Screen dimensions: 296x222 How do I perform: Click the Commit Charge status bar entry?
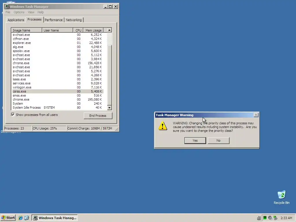pos(91,128)
